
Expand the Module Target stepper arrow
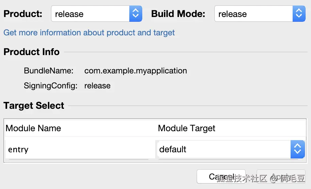click(297, 149)
